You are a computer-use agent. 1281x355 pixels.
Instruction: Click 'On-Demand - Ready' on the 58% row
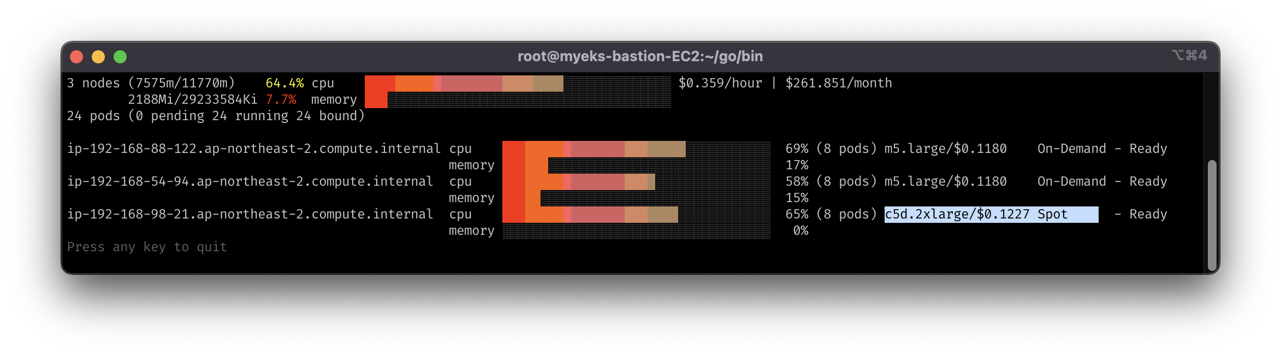tap(1102, 181)
